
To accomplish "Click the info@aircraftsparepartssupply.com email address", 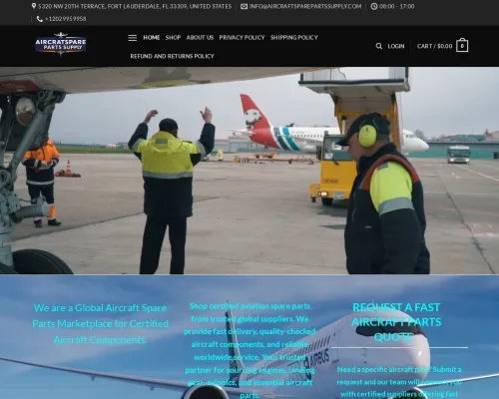I will coord(305,6).
